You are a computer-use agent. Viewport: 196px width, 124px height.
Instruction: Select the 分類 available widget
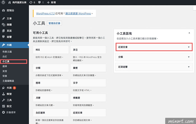pyautogui.click(x=51, y=68)
